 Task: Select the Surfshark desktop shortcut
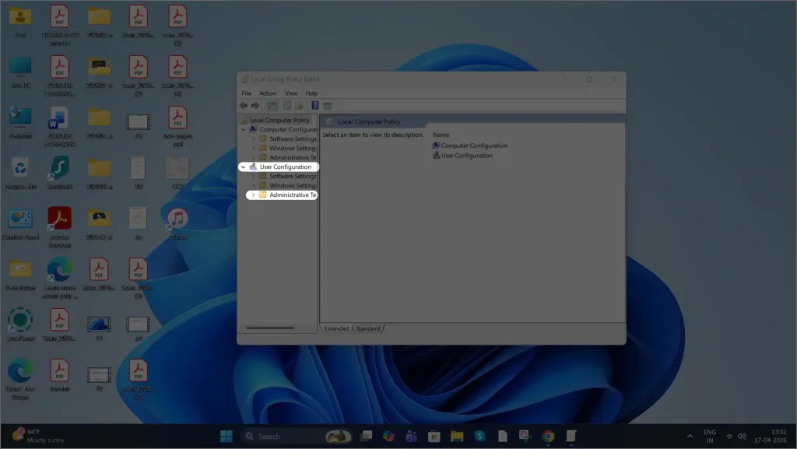click(59, 174)
